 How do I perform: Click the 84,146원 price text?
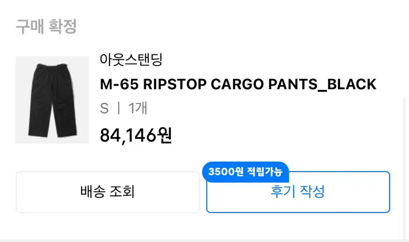pos(136,135)
